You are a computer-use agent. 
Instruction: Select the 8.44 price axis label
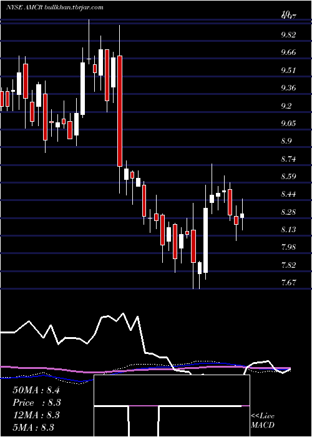(289, 194)
